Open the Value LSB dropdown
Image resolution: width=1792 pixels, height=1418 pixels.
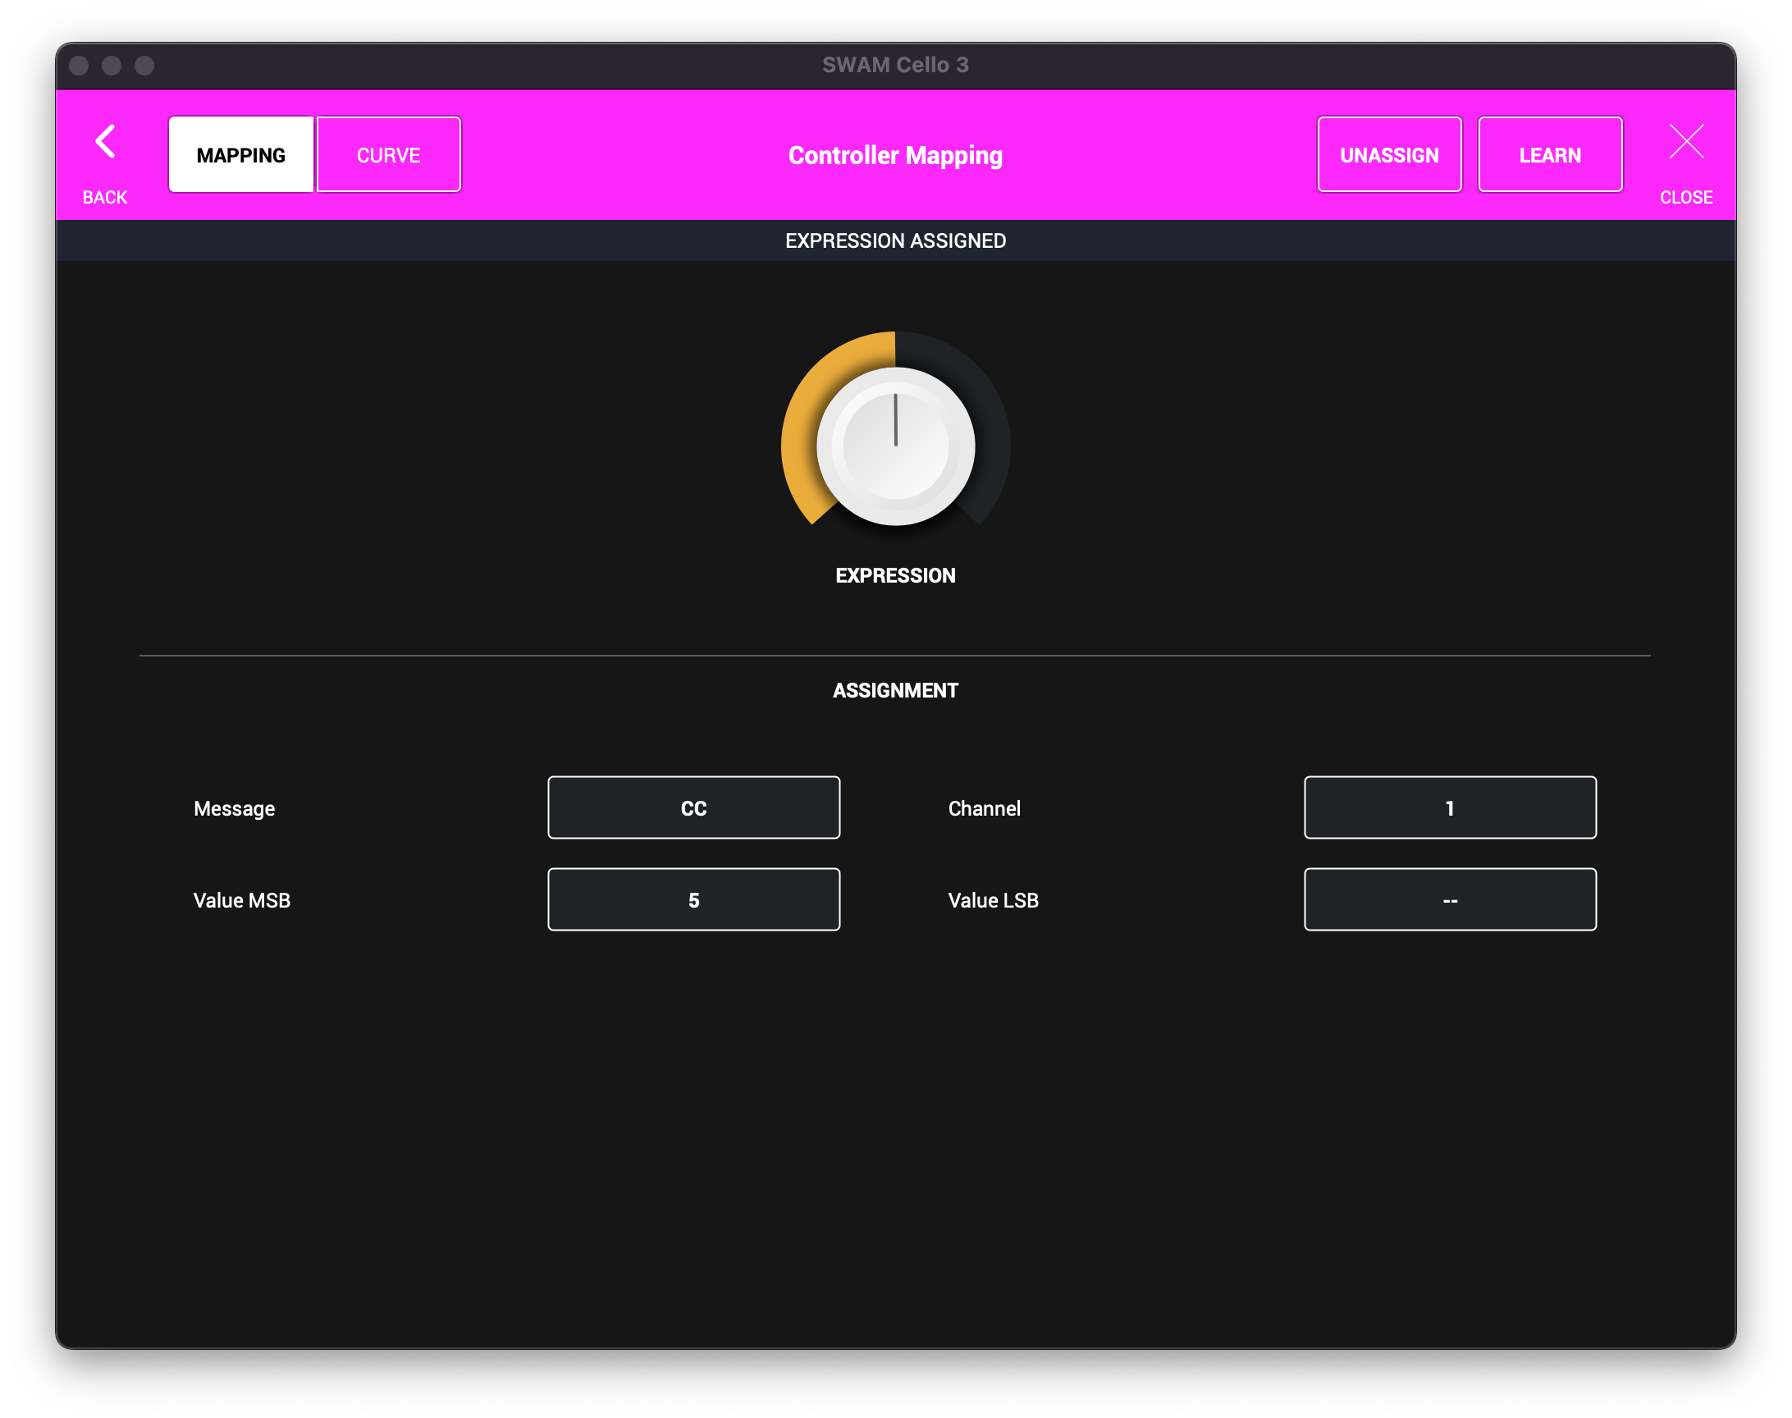point(1449,900)
